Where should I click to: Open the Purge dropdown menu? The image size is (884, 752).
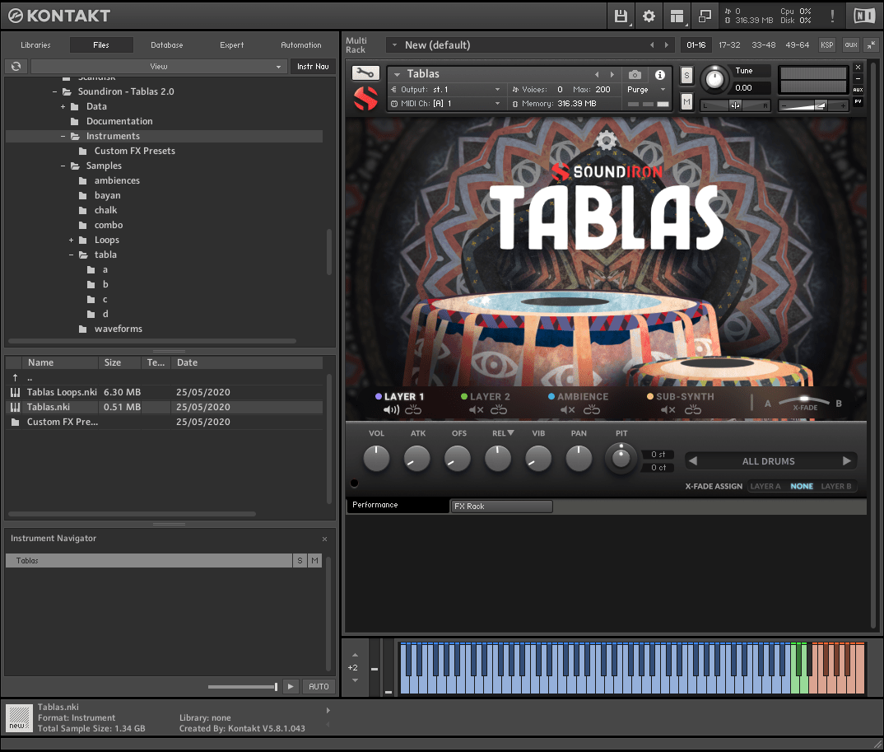click(x=647, y=90)
